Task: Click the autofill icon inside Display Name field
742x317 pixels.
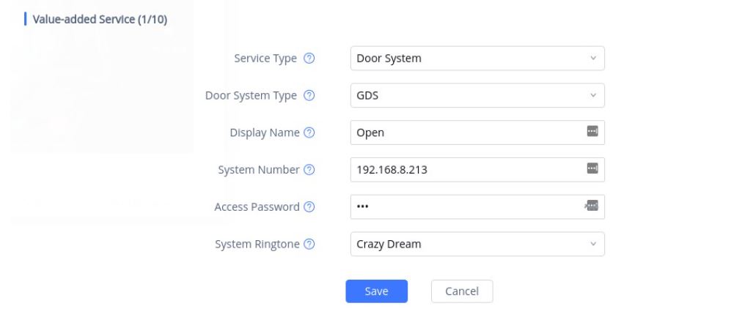Action: [592, 132]
